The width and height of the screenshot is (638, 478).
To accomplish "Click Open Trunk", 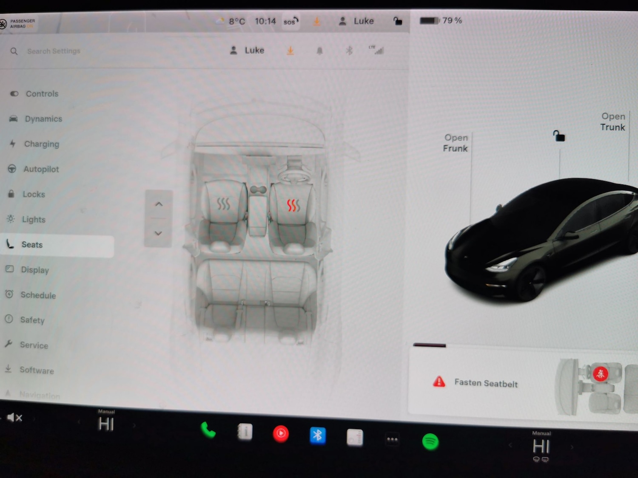I will tap(612, 122).
